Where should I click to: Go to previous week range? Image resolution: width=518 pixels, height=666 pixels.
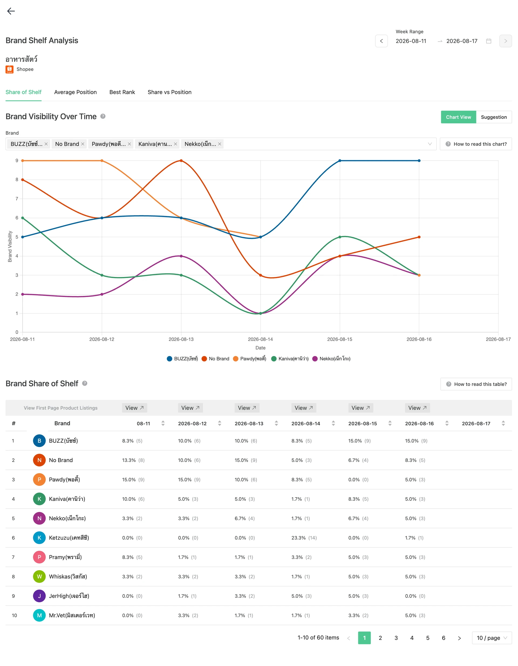click(x=381, y=41)
